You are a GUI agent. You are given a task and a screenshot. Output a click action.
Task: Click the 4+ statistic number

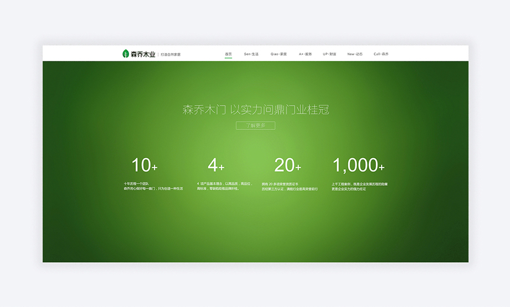click(216, 165)
